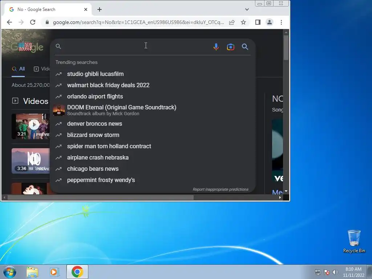This screenshot has width=372, height=279.
Task: Choose suggestion airplane crash nebraska
Action: point(153,158)
